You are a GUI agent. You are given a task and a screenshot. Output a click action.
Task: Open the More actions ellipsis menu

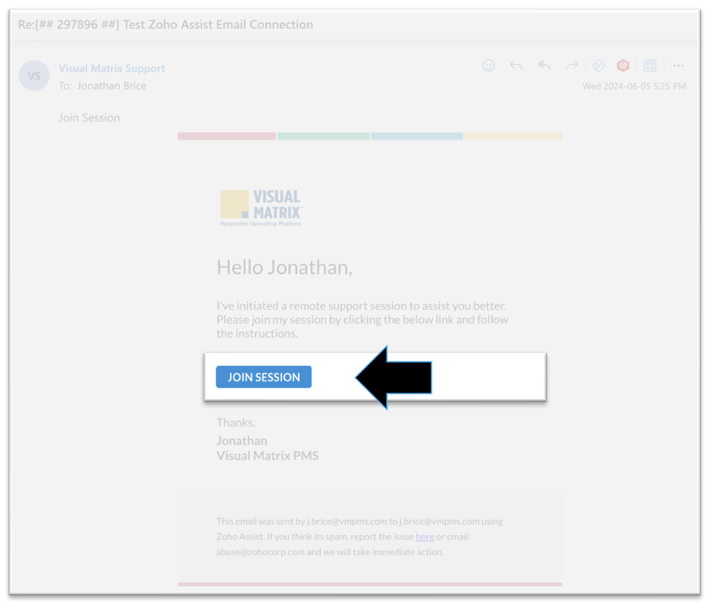pyautogui.click(x=678, y=66)
